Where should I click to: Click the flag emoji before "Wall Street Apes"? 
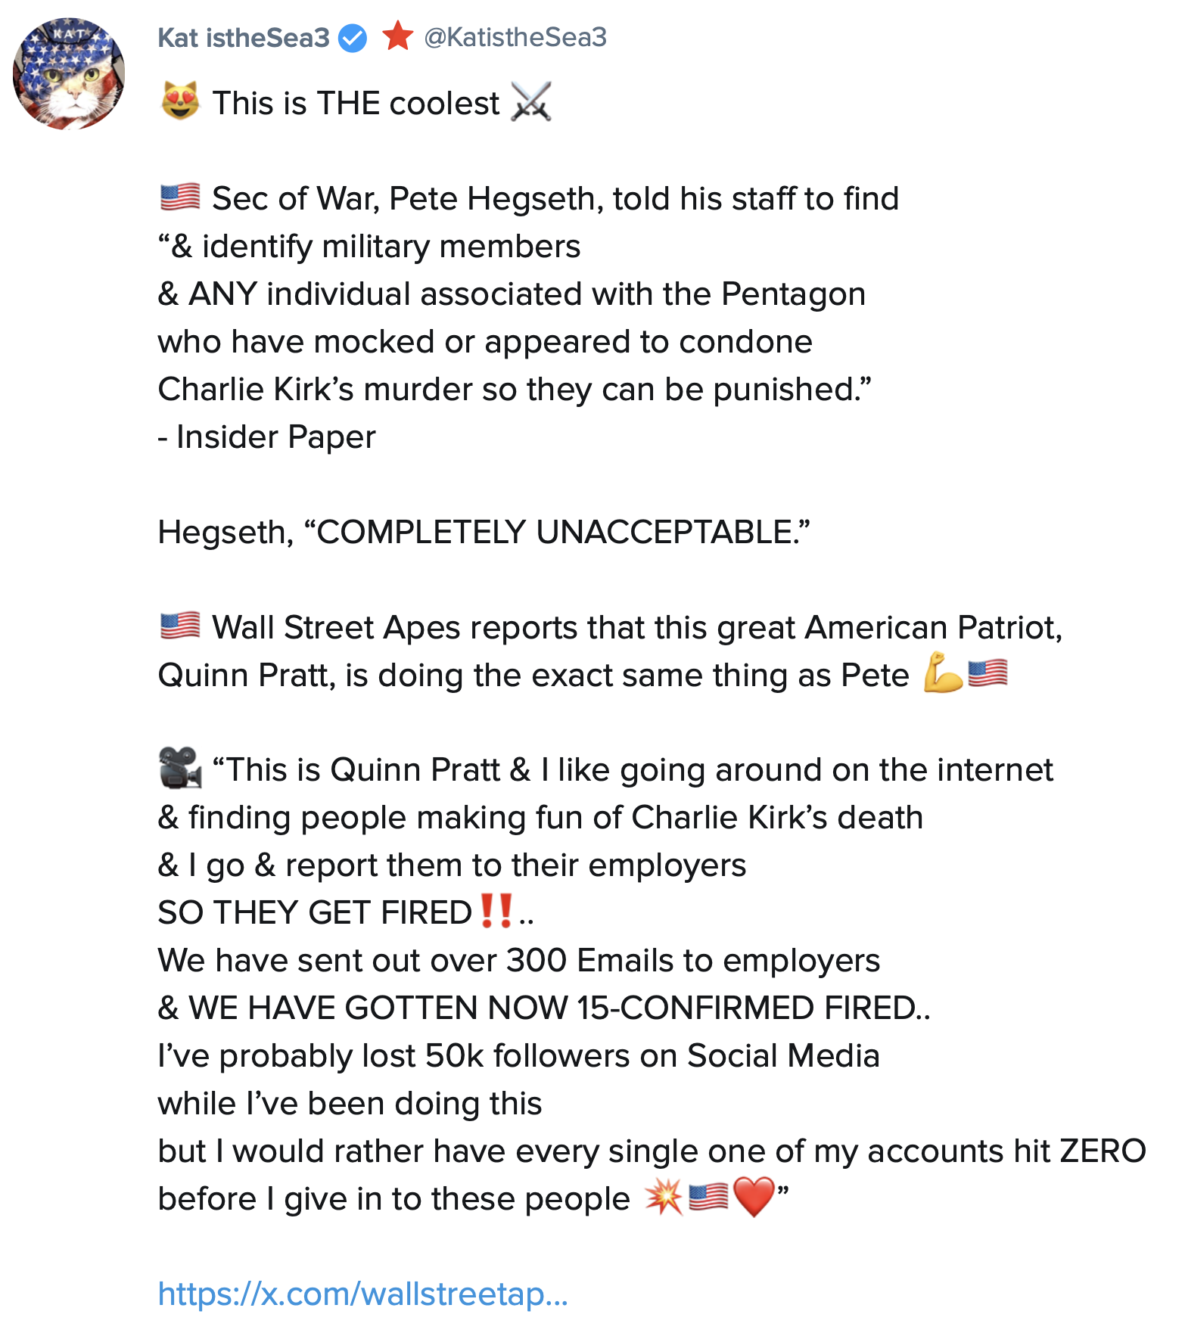click(x=180, y=626)
